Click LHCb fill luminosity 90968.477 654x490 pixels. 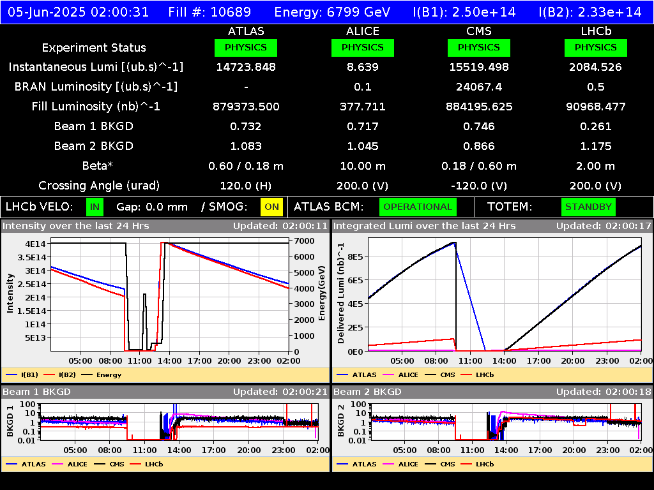(596, 107)
